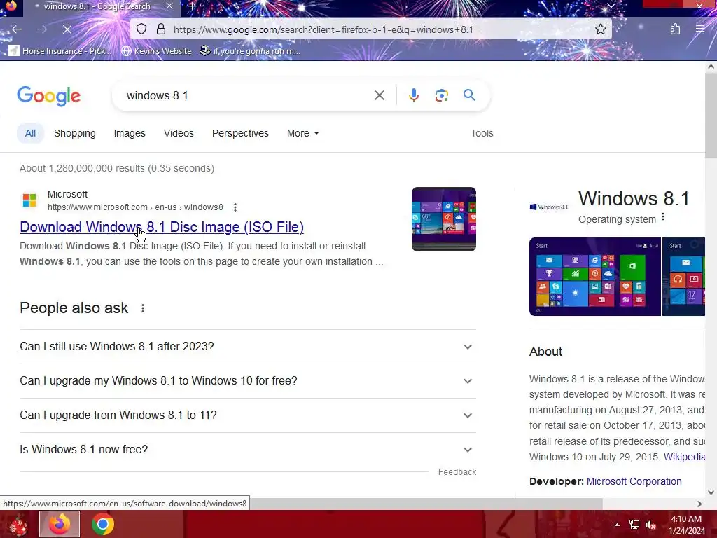Open the list all tabs chevron
The image size is (717, 538).
(x=611, y=6)
